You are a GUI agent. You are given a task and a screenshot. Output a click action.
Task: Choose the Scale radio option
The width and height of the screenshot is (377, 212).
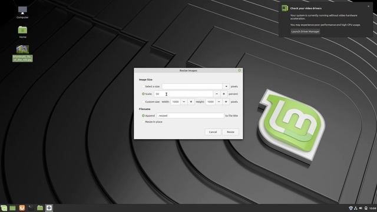click(x=143, y=94)
